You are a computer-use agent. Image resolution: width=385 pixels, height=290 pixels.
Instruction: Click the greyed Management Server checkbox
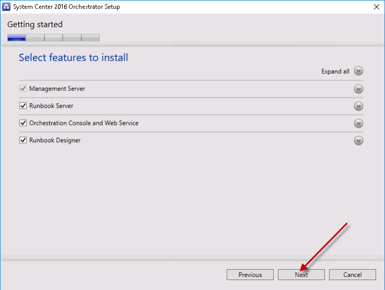23,89
